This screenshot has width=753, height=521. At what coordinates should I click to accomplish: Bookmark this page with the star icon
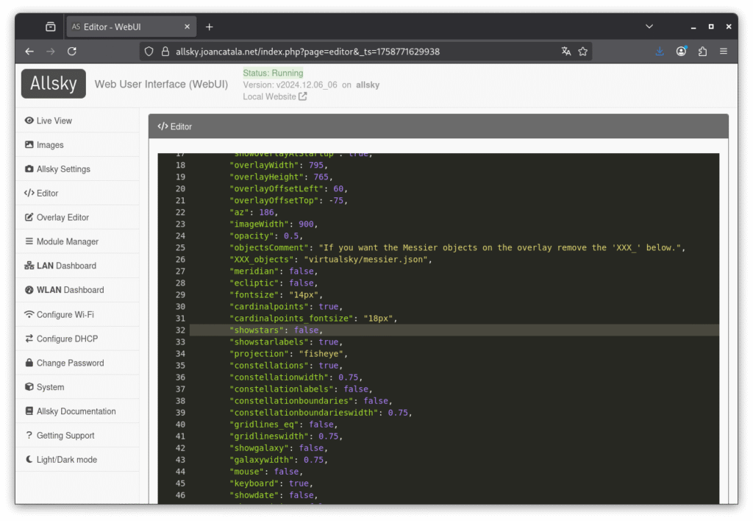[583, 52]
